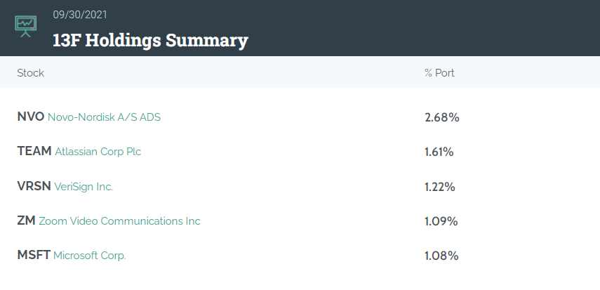Click the NVO ticker symbol
This screenshot has width=600, height=290.
[x=31, y=117]
